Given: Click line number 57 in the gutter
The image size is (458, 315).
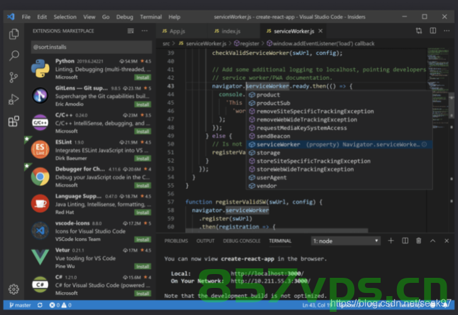Looking at the screenshot, I should pos(170,202).
